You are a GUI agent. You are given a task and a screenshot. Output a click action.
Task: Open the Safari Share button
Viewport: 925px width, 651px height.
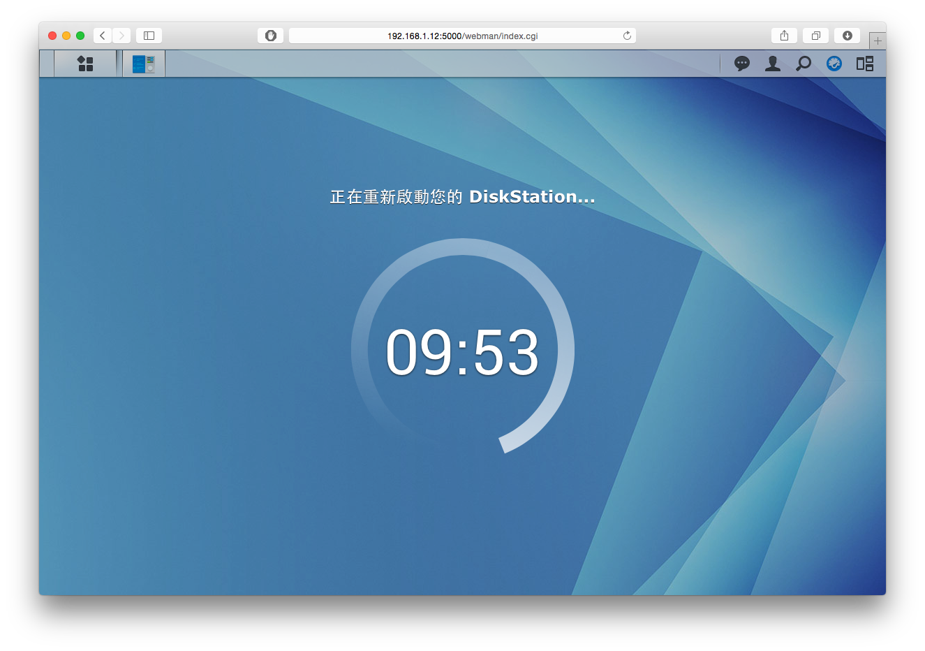coord(785,36)
